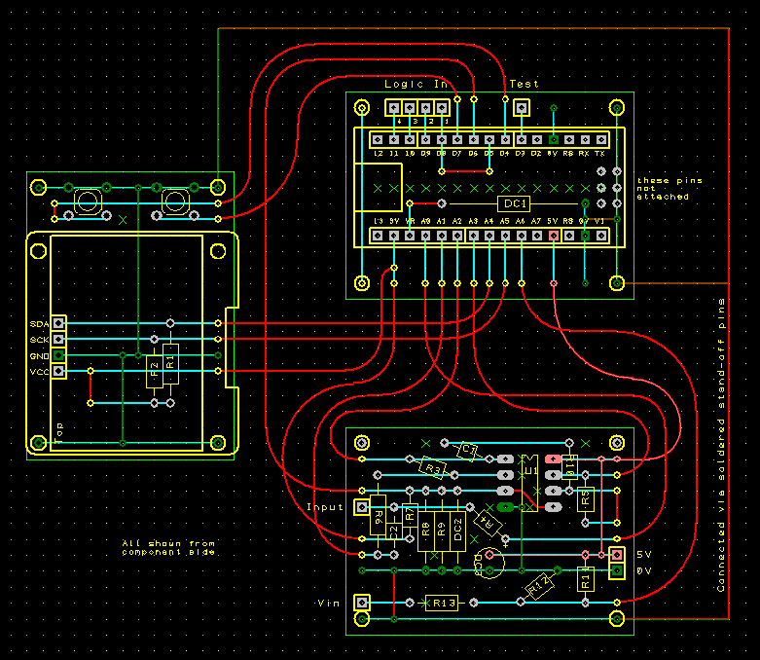Click the A0 pin label on the Arduino

[425, 221]
